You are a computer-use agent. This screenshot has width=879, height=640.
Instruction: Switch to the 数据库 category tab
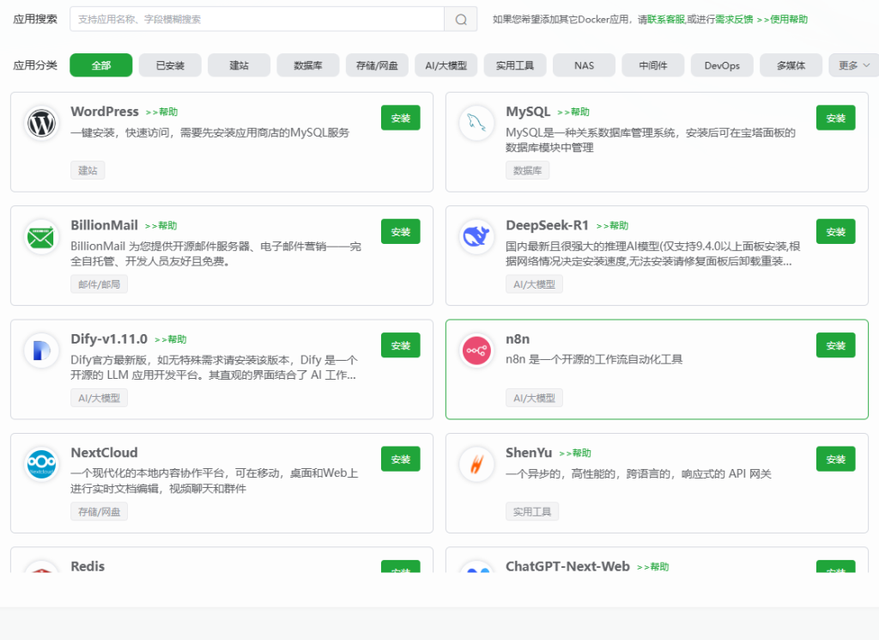(307, 64)
